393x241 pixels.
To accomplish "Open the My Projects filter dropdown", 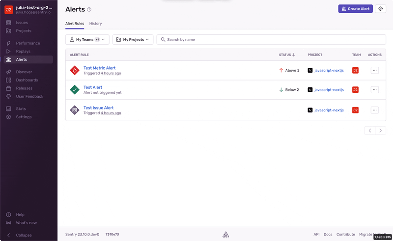I will (x=133, y=40).
